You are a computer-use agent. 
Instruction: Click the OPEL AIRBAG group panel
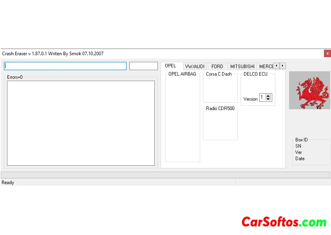[183, 117]
